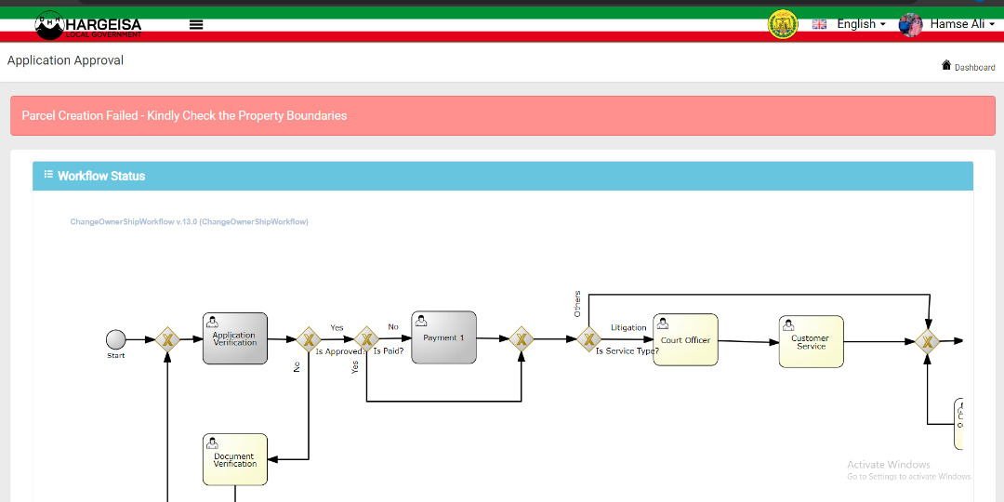Click the Others flow label
This screenshot has height=502, width=1004.
tap(577, 304)
